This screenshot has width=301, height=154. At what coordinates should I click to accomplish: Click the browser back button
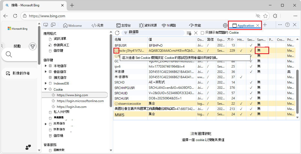click(6, 16)
